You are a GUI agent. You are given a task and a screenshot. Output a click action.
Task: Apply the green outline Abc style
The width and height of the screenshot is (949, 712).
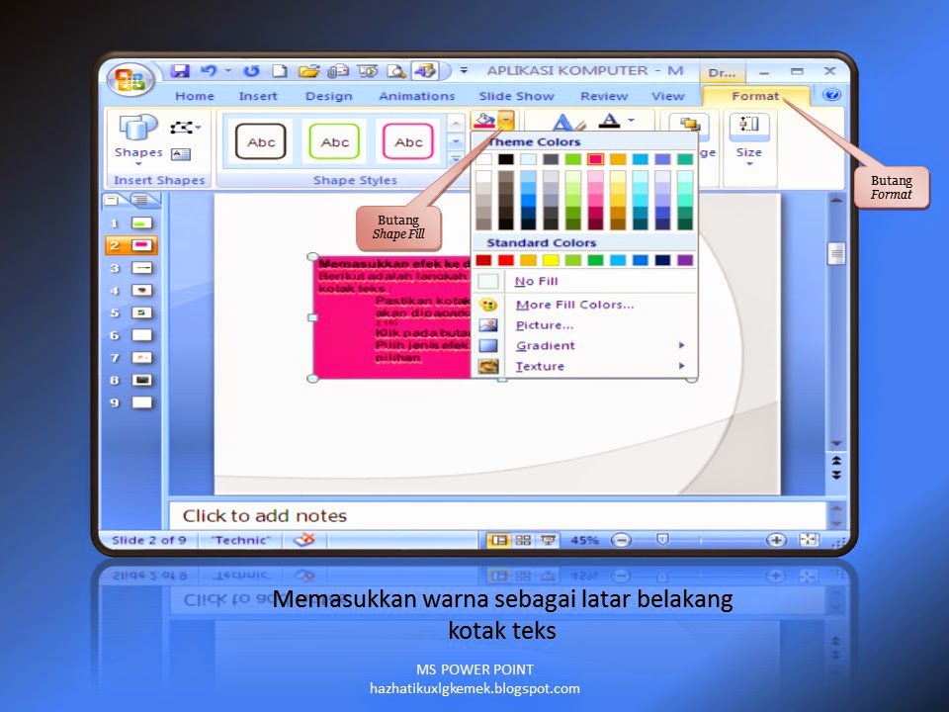pyautogui.click(x=334, y=141)
